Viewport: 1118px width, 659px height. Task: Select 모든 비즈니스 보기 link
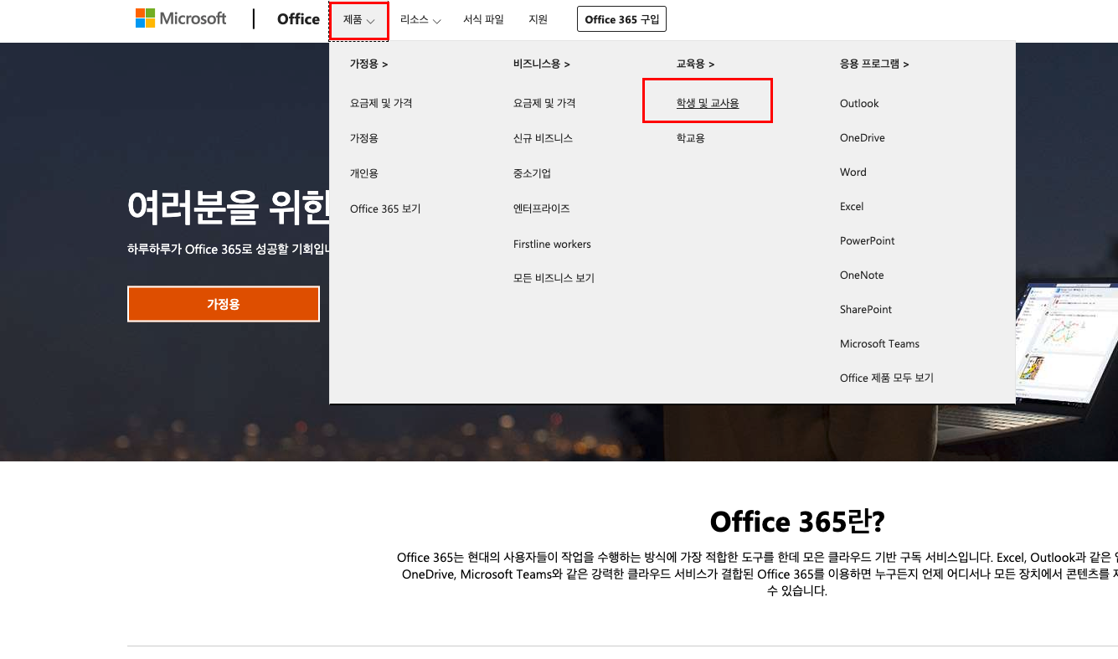tap(554, 278)
